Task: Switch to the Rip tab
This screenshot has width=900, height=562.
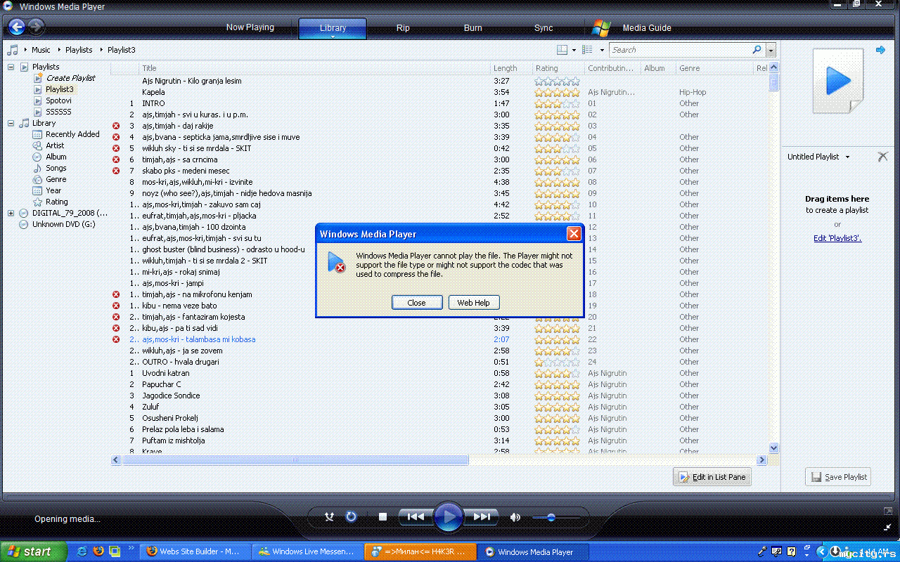Action: tap(403, 28)
